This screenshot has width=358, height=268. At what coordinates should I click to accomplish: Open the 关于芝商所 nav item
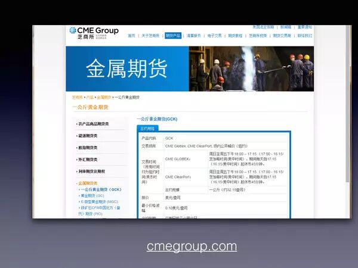[x=150, y=36]
